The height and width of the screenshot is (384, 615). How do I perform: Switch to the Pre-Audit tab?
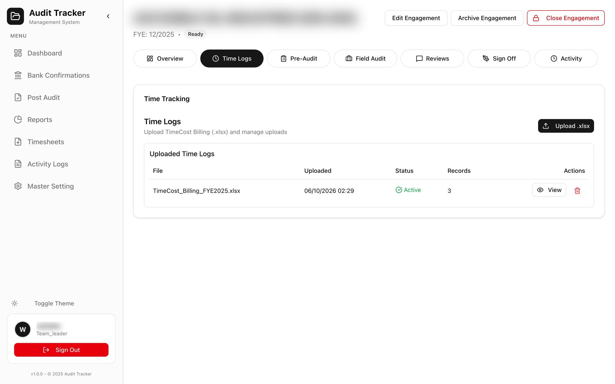[298, 58]
